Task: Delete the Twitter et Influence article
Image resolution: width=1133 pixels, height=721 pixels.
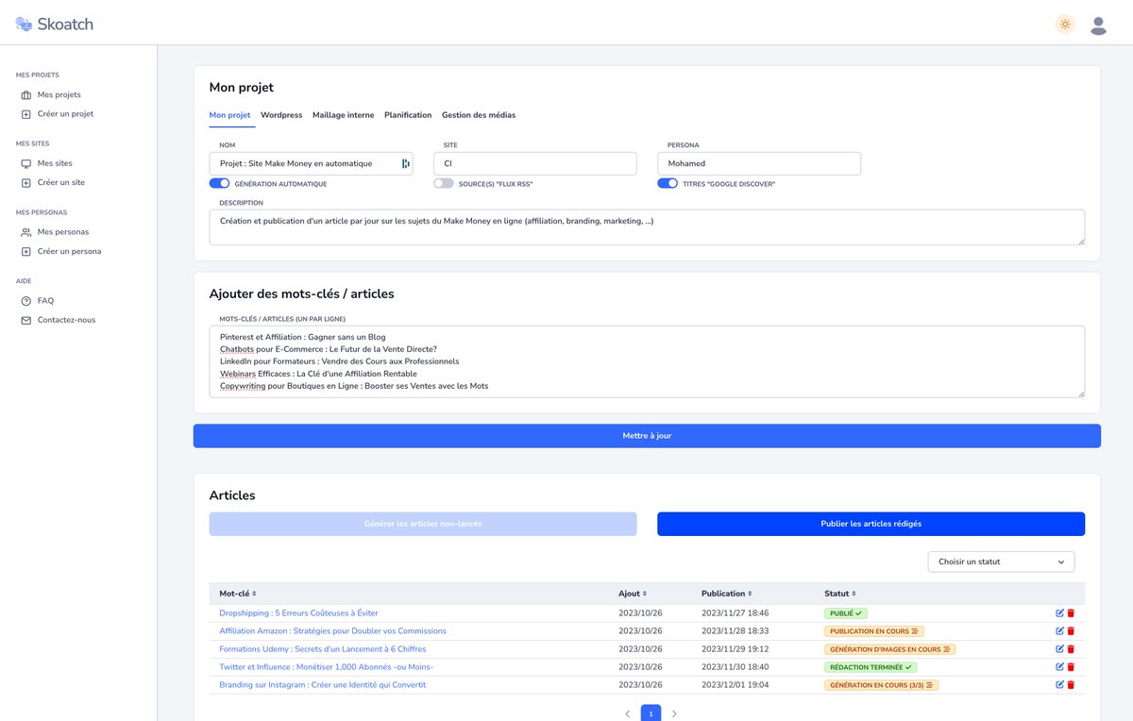Action: (1071, 667)
